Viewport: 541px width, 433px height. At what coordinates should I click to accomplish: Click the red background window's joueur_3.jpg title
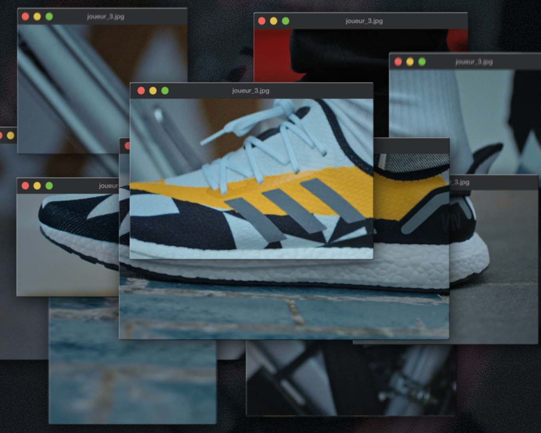pyautogui.click(x=364, y=21)
